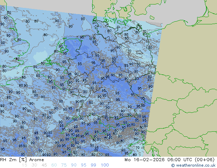Select the 30 legend value
217x168 pixels.
pyautogui.click(x=34, y=165)
